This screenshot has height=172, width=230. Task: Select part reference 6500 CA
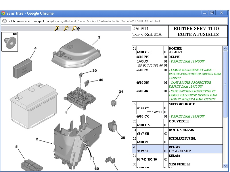click(x=143, y=125)
